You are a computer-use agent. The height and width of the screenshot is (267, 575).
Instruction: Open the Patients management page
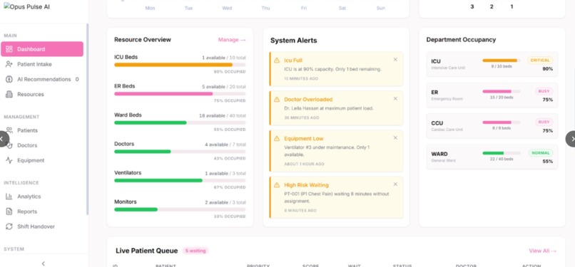(x=42, y=130)
